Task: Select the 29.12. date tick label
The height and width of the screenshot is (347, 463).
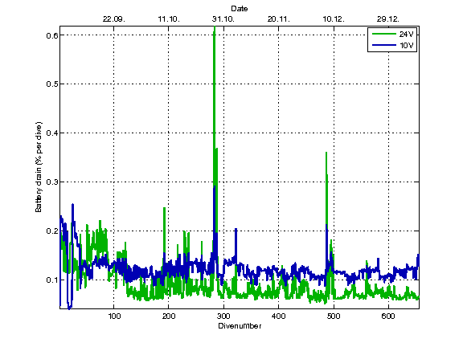Action: pyautogui.click(x=388, y=19)
